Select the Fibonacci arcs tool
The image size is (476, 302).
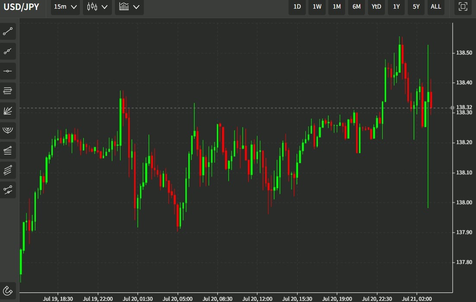[x=8, y=130]
